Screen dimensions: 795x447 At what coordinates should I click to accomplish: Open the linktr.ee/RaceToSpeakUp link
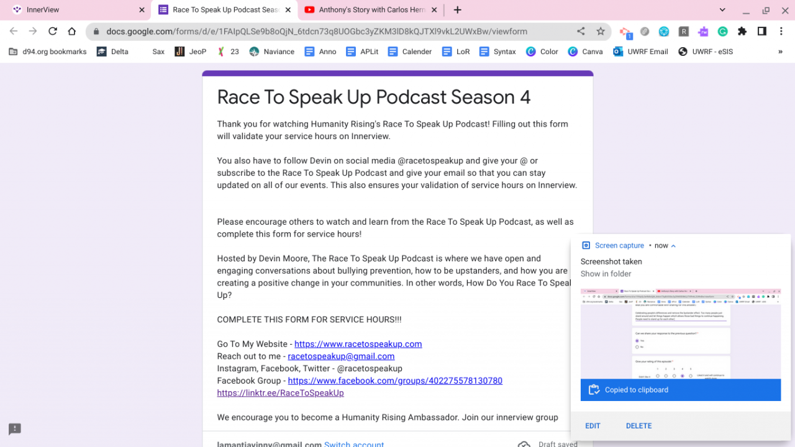[x=280, y=393]
